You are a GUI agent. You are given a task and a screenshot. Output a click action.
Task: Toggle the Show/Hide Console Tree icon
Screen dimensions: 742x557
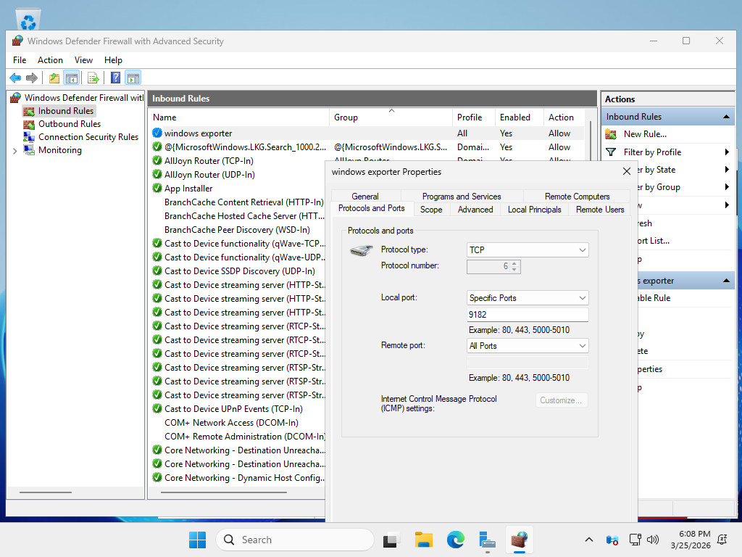[72, 78]
